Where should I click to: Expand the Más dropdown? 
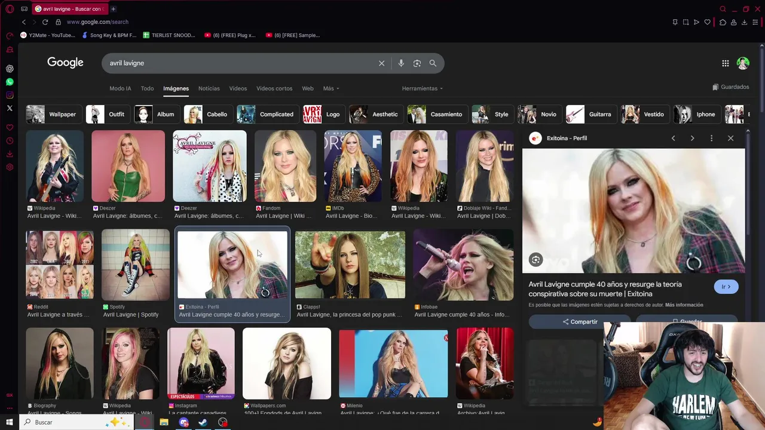331,88
